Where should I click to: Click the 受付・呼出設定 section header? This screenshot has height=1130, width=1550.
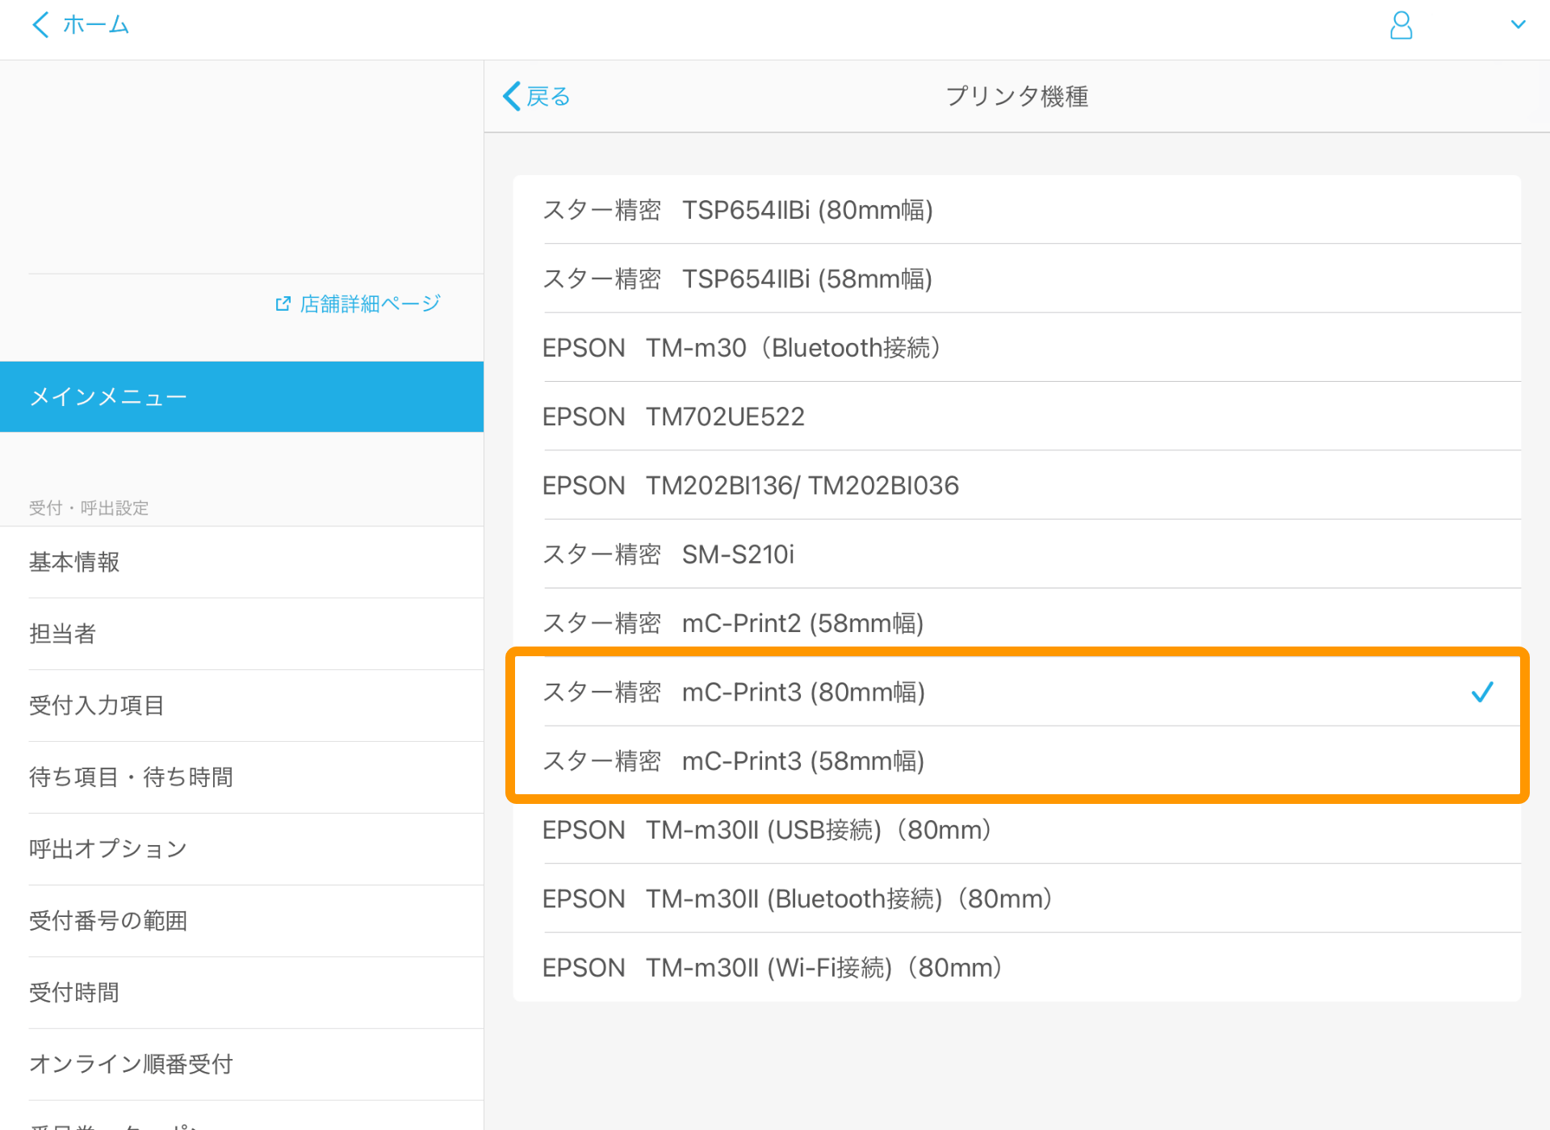click(x=89, y=508)
